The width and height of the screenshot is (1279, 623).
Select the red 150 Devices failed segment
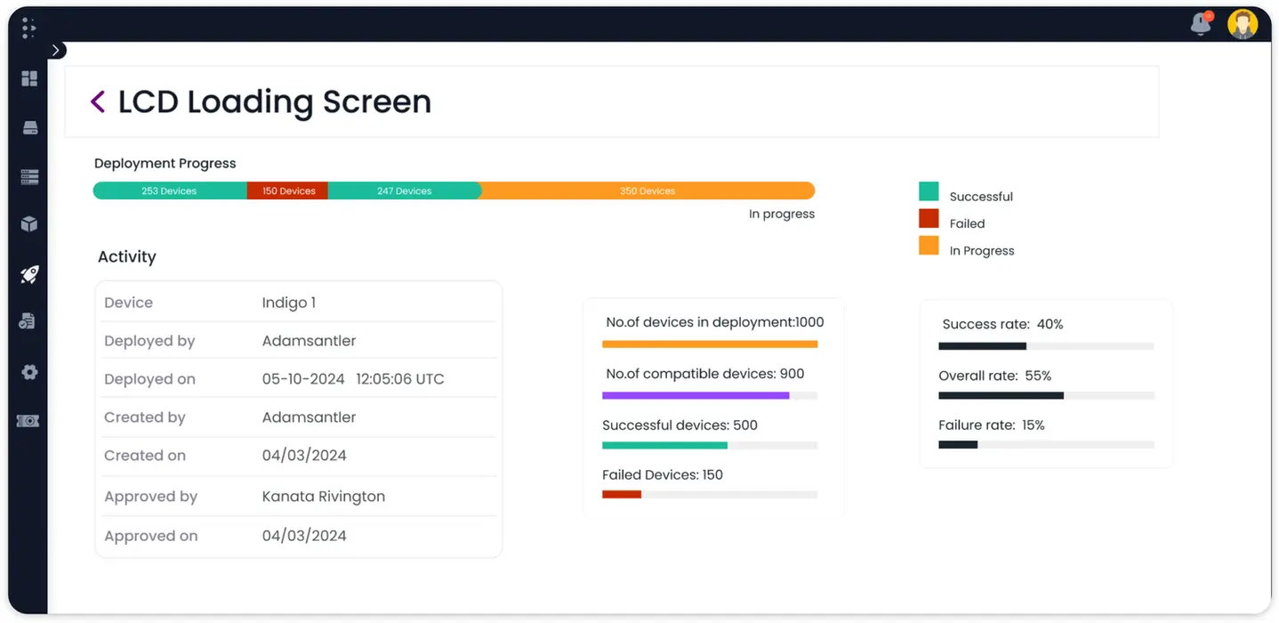pyautogui.click(x=288, y=190)
